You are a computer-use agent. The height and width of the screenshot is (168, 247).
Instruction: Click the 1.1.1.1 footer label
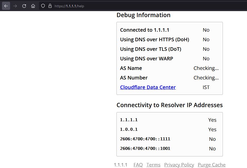click(120, 165)
